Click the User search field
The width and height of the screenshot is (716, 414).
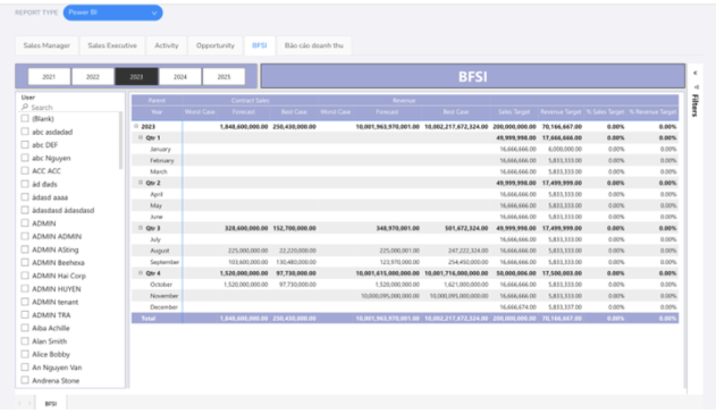pos(70,107)
